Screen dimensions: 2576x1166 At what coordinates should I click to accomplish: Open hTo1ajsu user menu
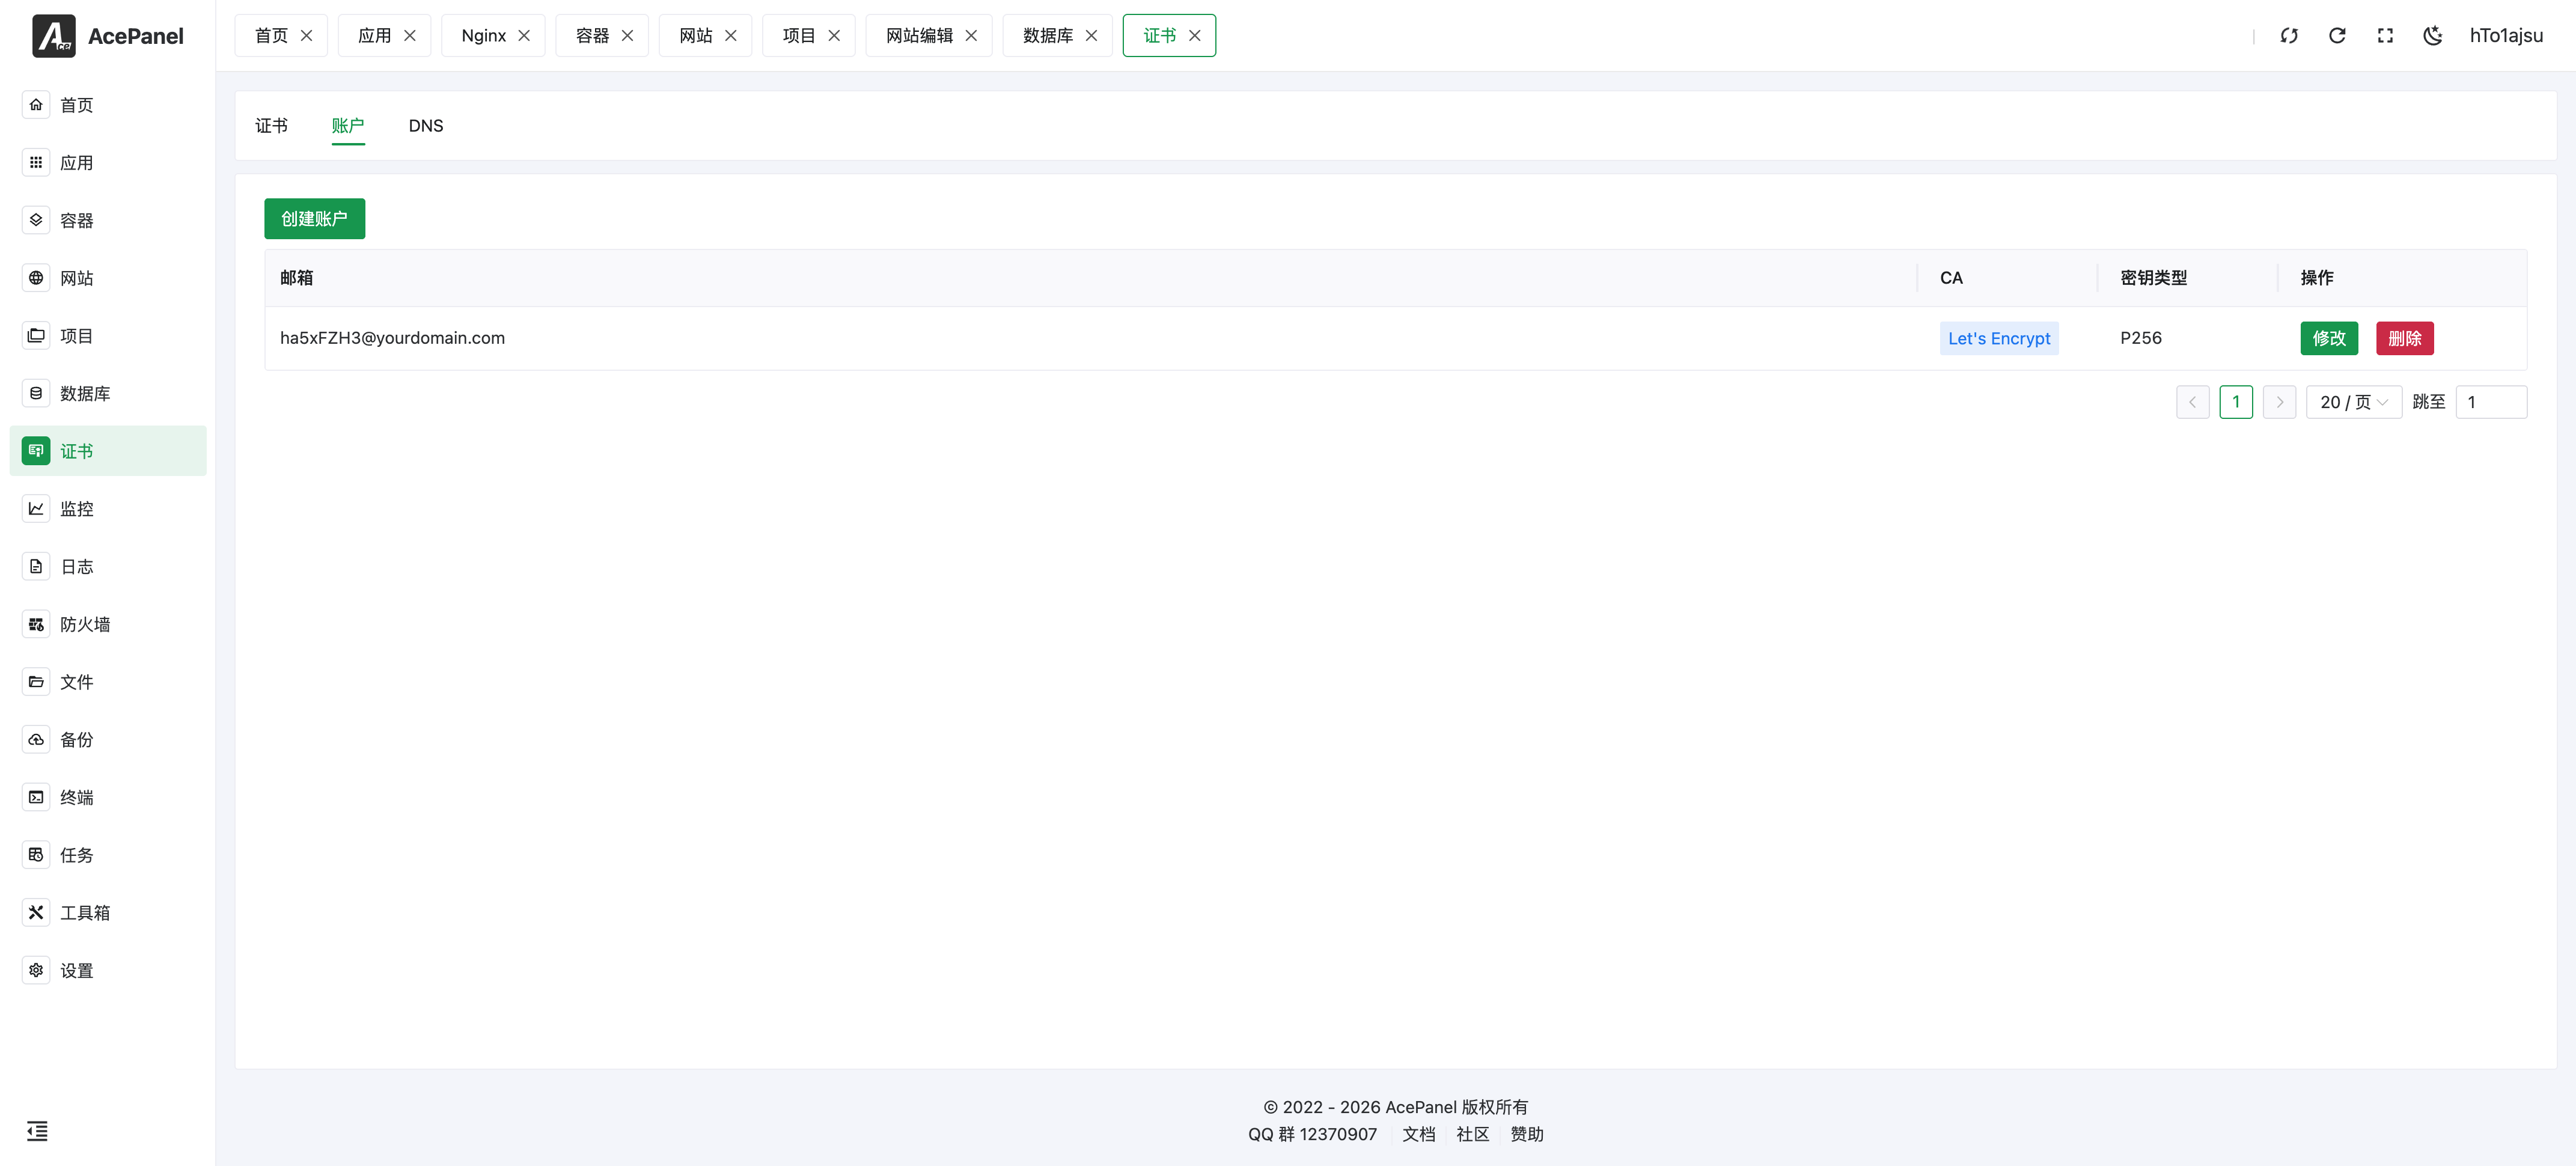[2506, 36]
